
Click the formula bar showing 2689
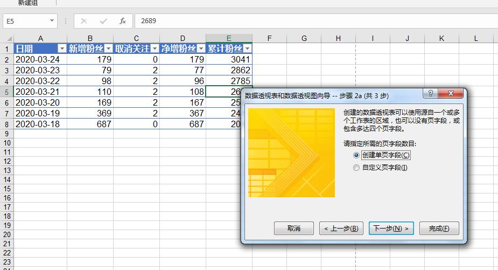pos(317,21)
